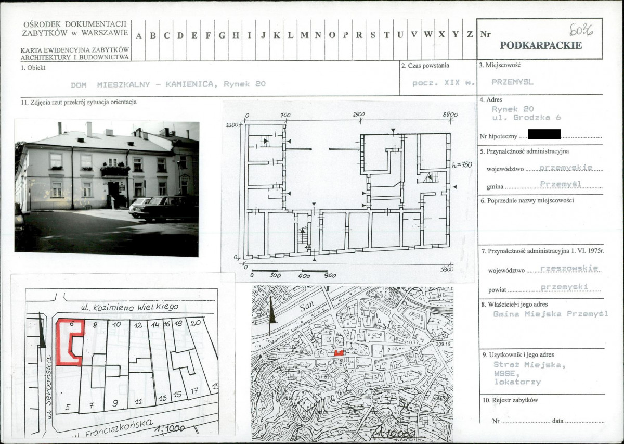This screenshot has height=444, width=624.
Task: Open the building photograph
Action: point(107,187)
